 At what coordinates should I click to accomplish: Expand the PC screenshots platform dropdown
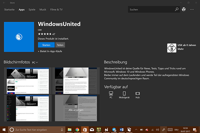pyautogui.click(x=35, y=62)
